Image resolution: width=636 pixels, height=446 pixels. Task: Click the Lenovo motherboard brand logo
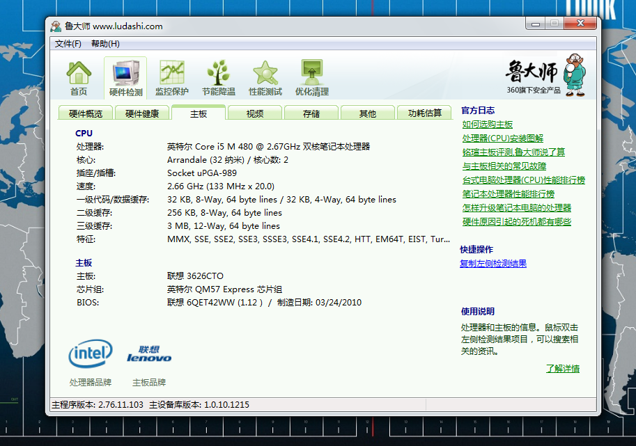[x=149, y=354]
